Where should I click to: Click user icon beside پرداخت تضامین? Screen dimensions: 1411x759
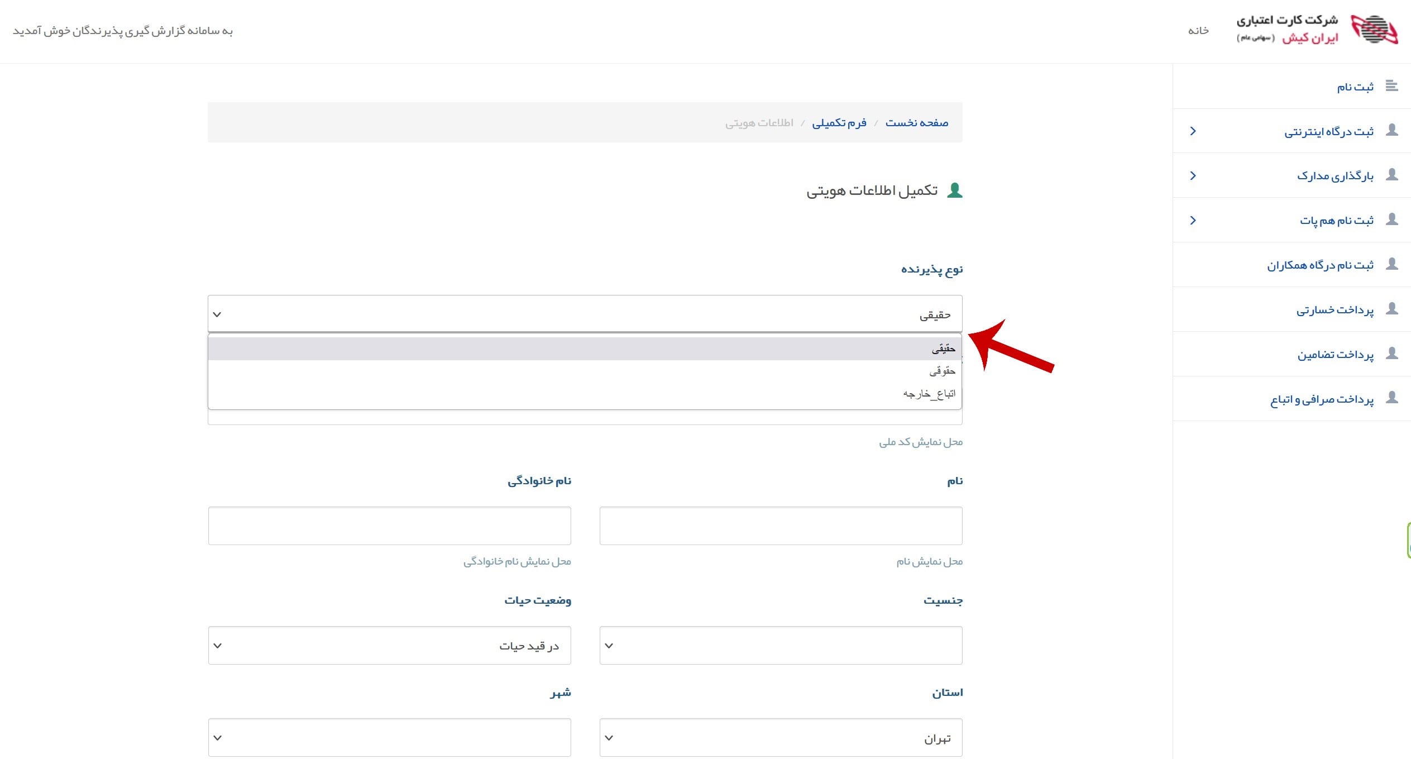tap(1392, 353)
